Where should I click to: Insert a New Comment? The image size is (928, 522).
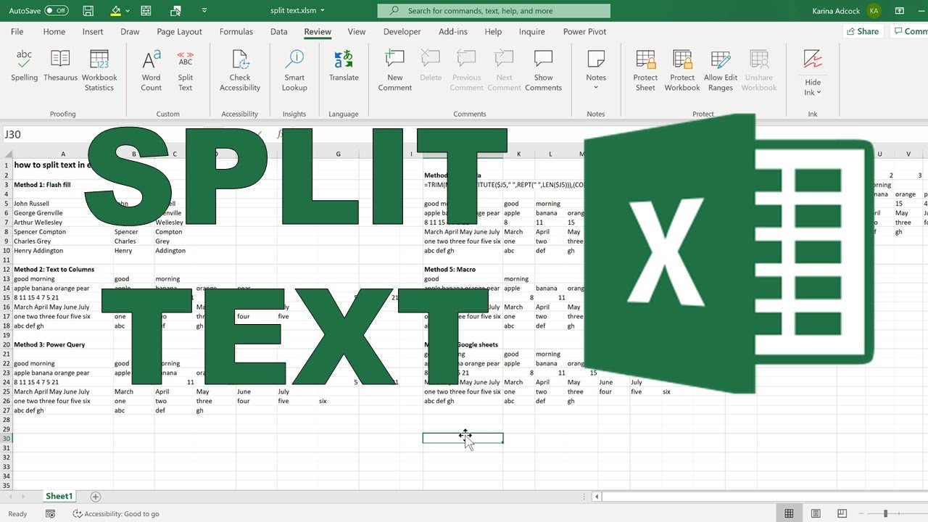(x=395, y=71)
